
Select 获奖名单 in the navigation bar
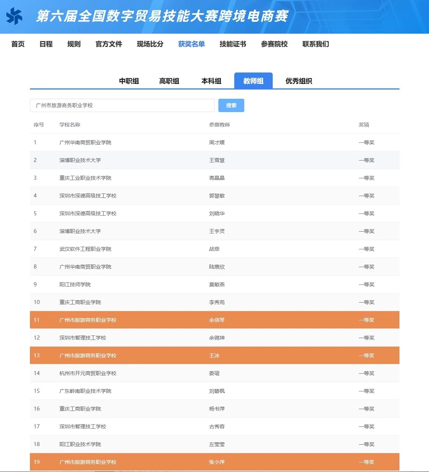pos(191,44)
